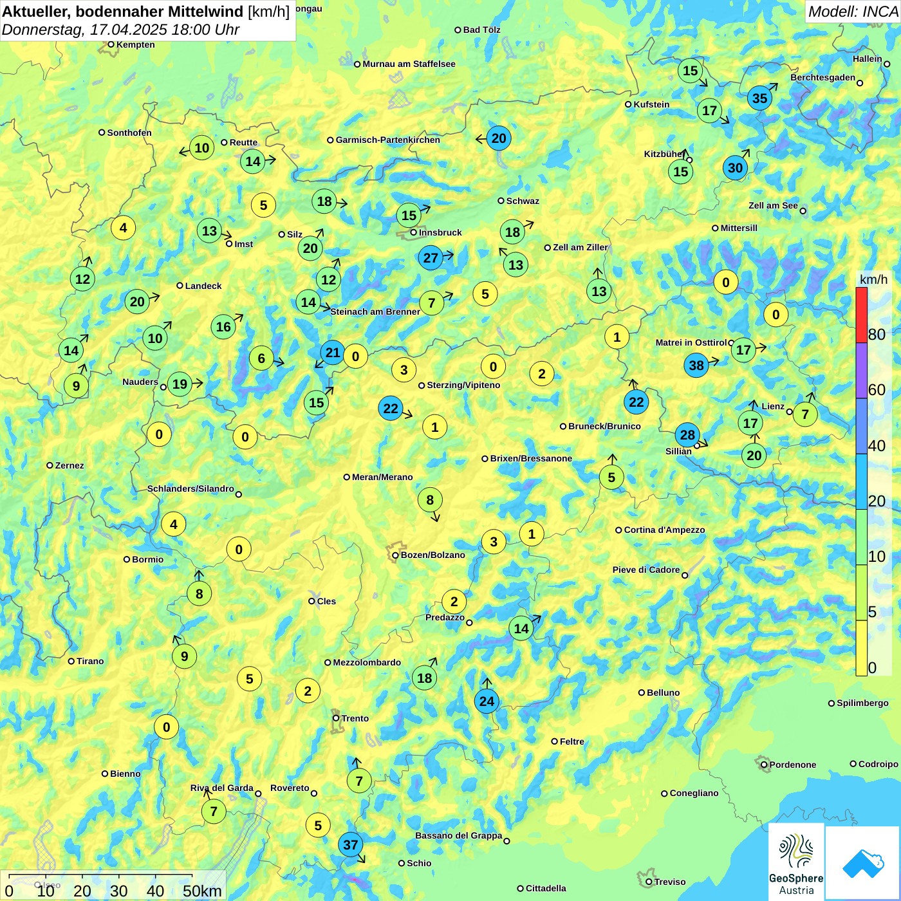The width and height of the screenshot is (901, 901).
Task: Click the Bozen/Bolzano city label
Action: [x=432, y=555]
